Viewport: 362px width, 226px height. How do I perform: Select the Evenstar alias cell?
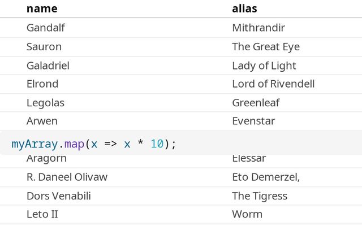coord(253,121)
